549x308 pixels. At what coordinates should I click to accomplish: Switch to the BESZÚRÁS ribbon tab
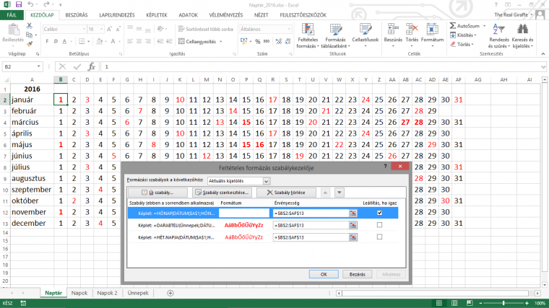(x=77, y=15)
